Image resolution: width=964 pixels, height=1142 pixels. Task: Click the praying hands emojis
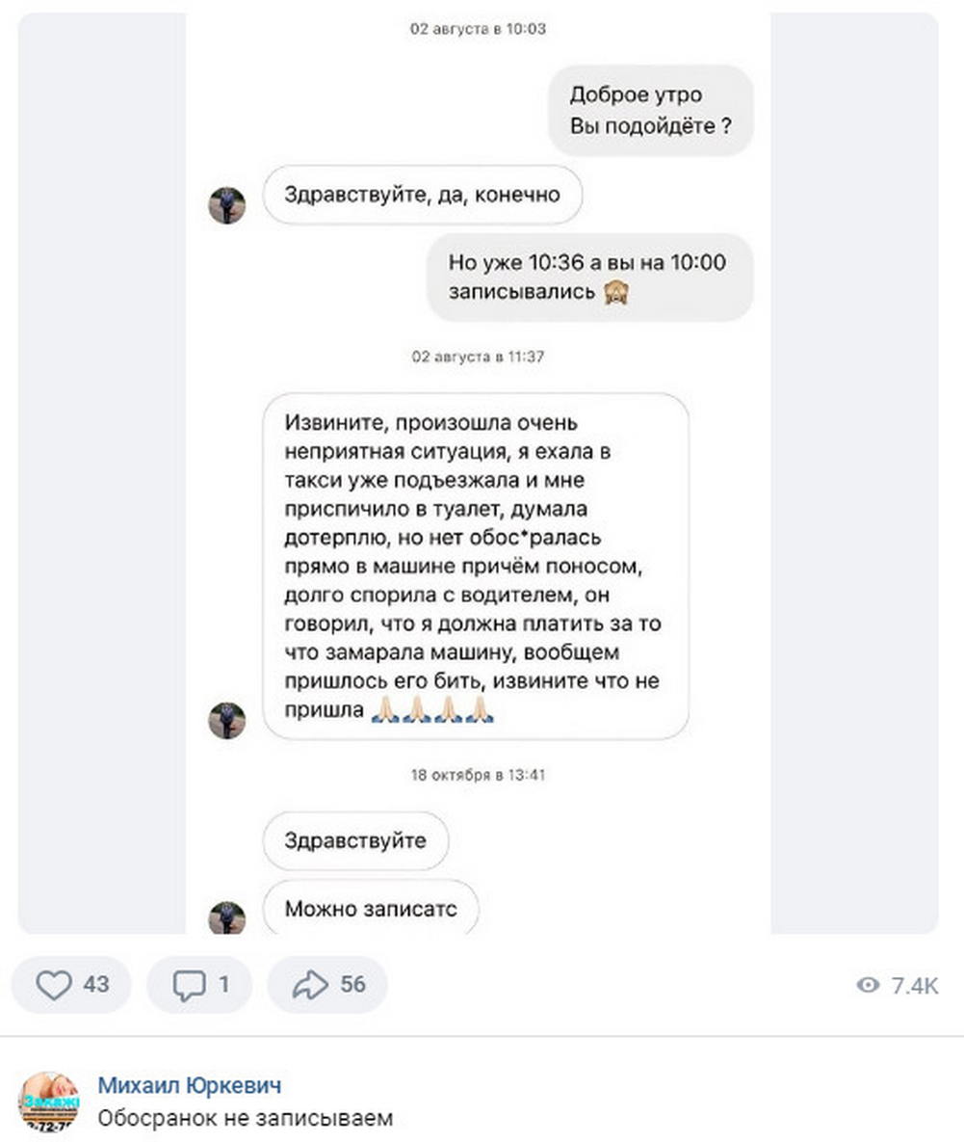(433, 709)
